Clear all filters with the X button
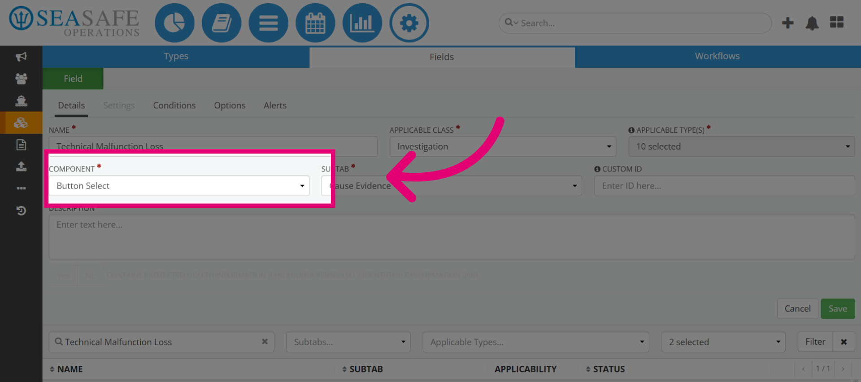This screenshot has height=382, width=861. (x=844, y=342)
